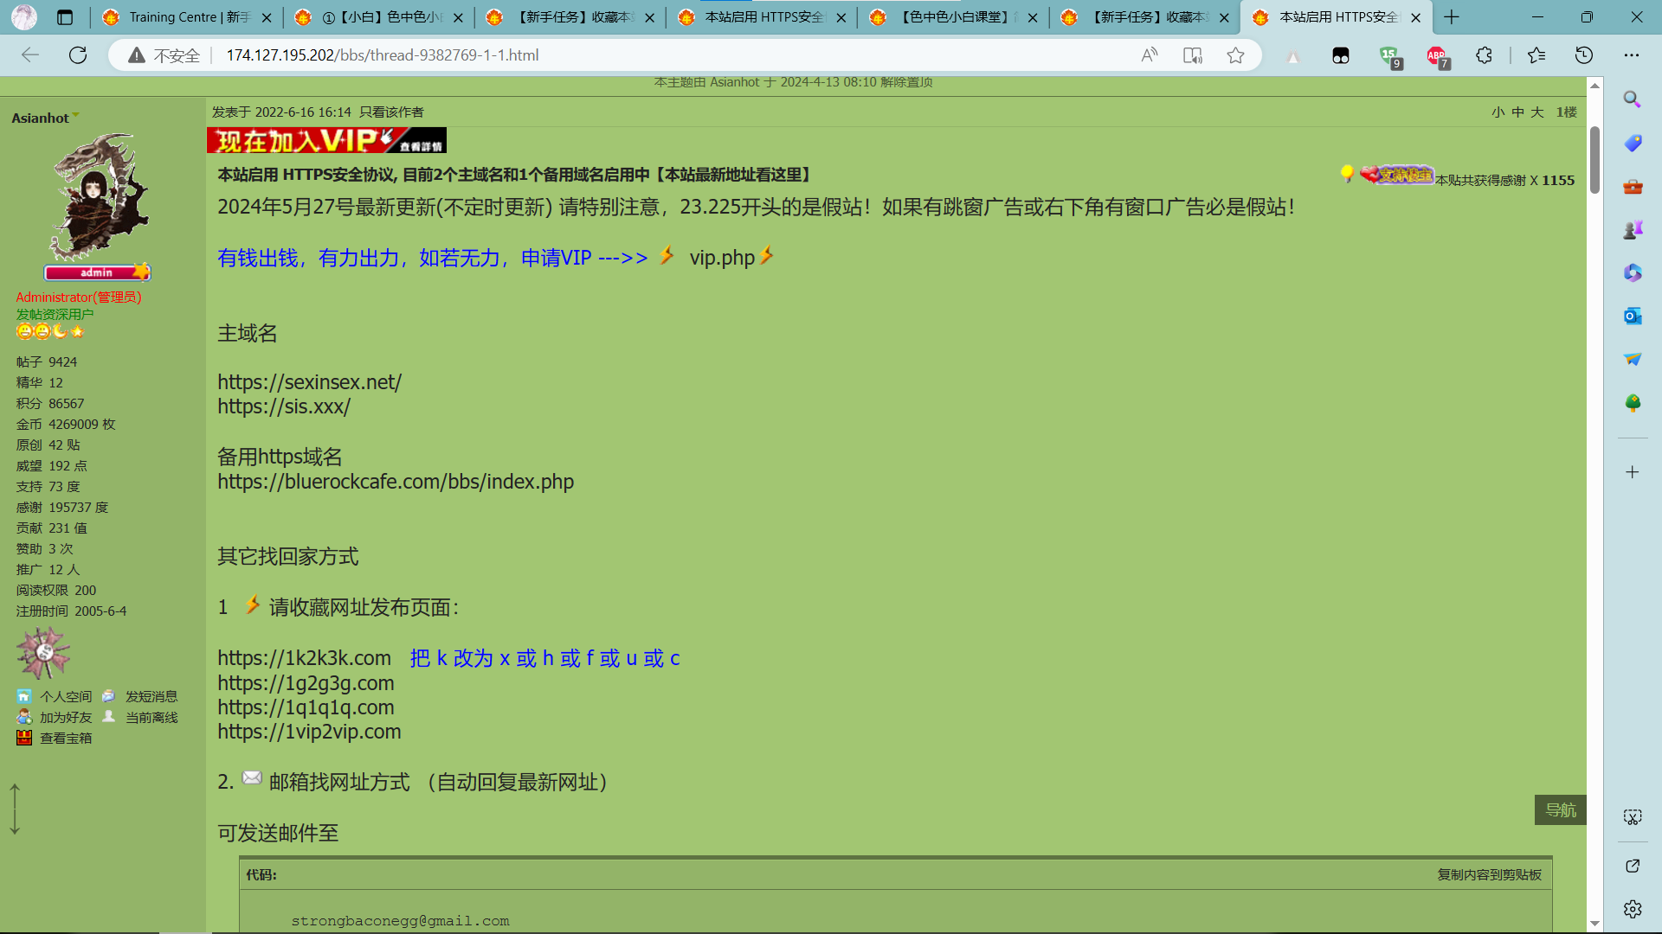Open the ABP extension icon
Viewport: 1662px width, 934px height.
tap(1438, 56)
